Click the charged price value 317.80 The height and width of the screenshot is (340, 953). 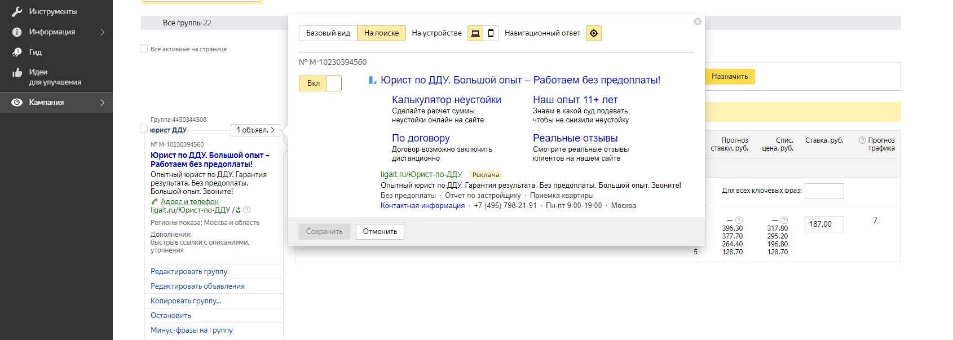coord(777,228)
